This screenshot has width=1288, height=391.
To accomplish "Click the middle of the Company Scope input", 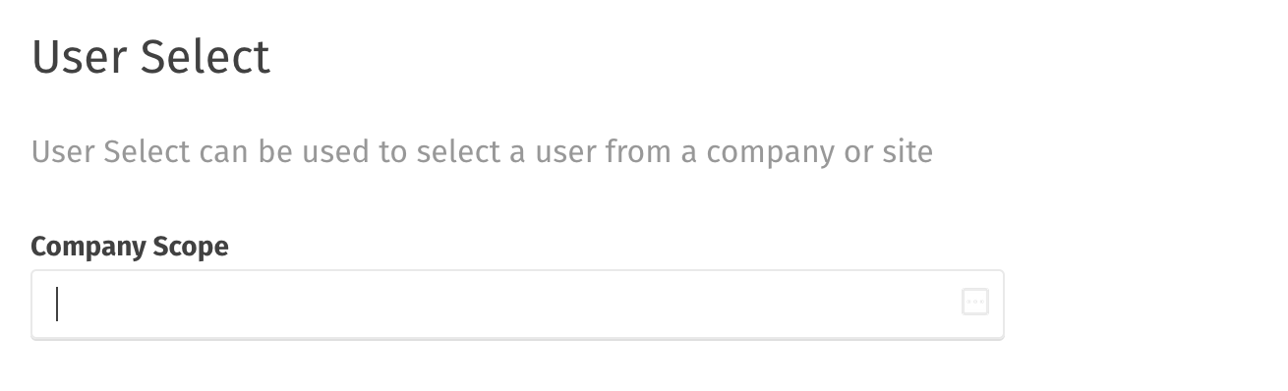I will [x=517, y=305].
